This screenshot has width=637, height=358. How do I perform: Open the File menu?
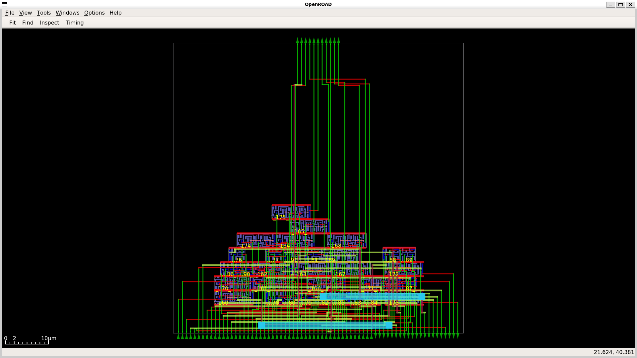click(x=10, y=13)
